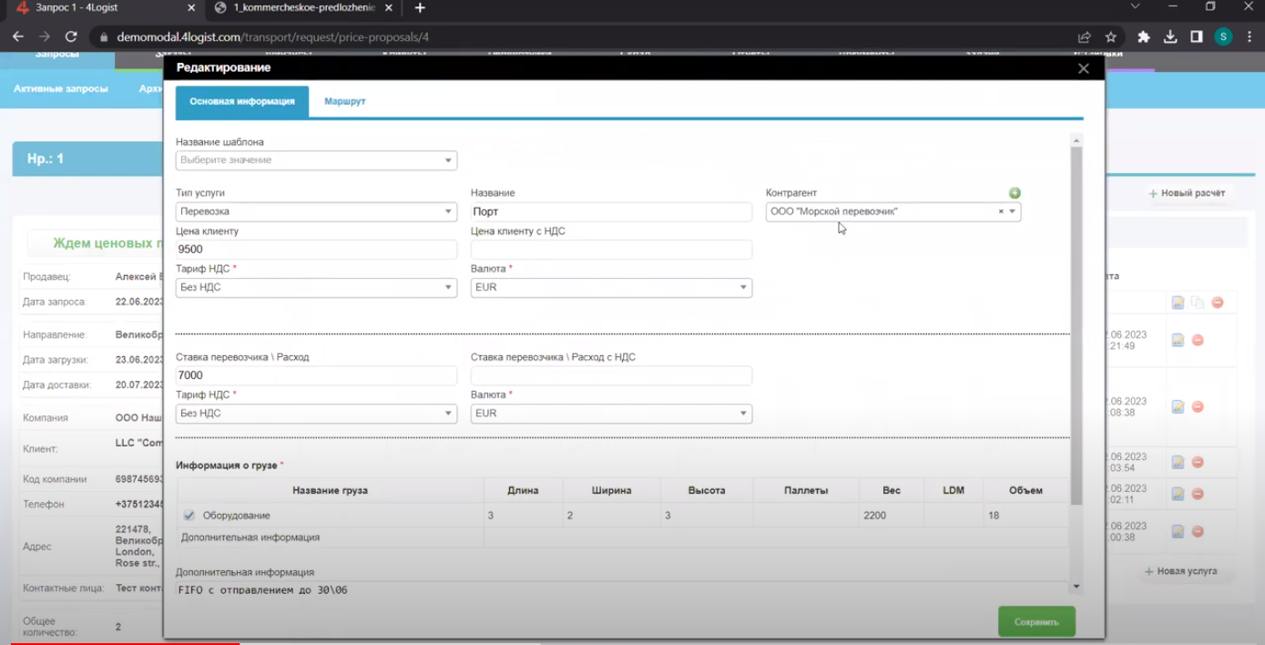Image resolution: width=1265 pixels, height=645 pixels.
Task: Click the Дополнительная информация row in cargo table
Action: click(x=623, y=537)
